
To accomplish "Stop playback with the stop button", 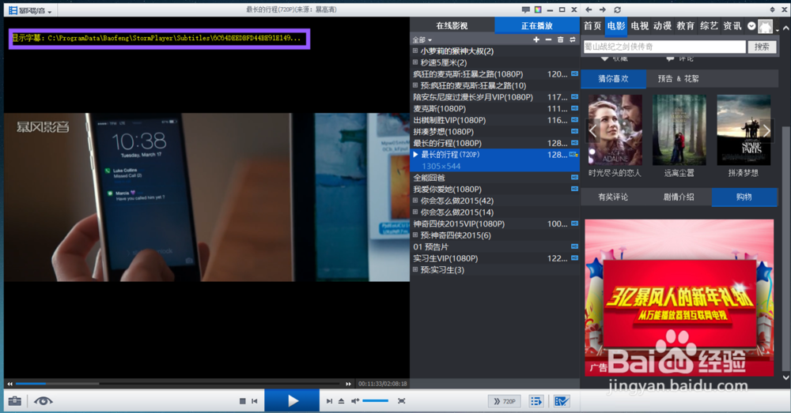I will coord(242,401).
